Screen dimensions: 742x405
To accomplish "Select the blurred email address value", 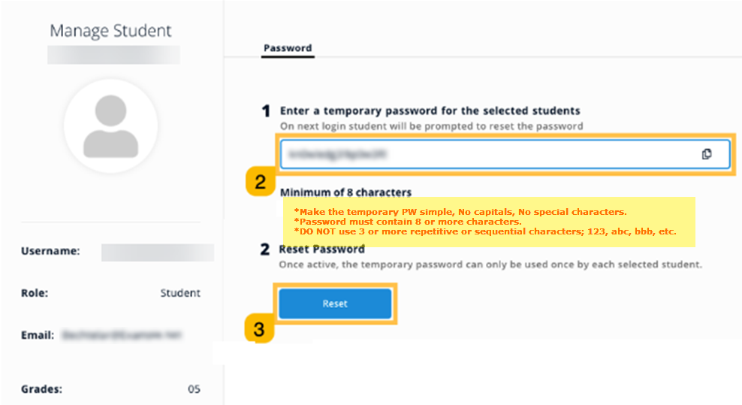I will (122, 334).
